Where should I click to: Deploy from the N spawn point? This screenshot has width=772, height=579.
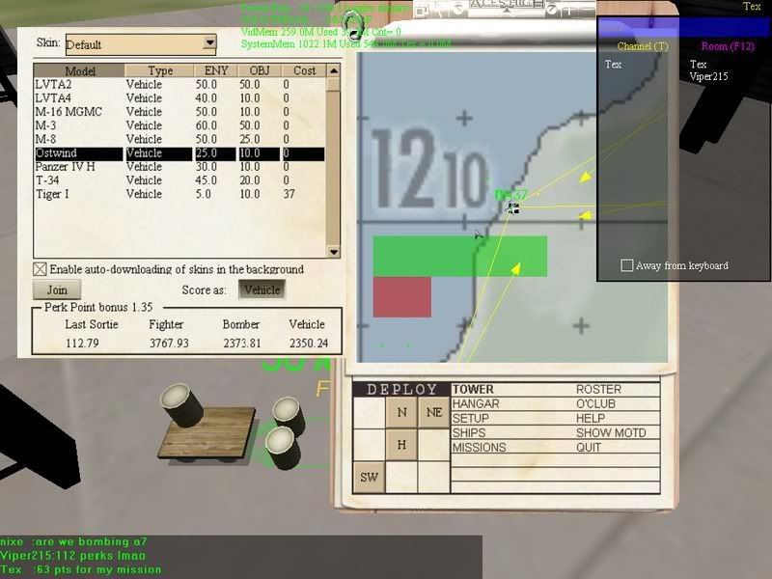[x=401, y=412]
